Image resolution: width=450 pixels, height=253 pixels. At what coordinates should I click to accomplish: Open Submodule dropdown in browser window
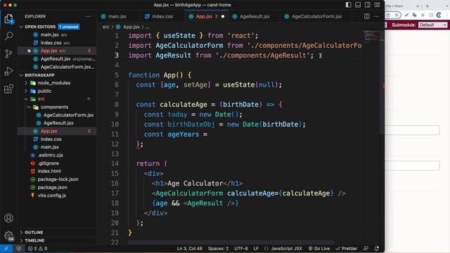(x=432, y=25)
